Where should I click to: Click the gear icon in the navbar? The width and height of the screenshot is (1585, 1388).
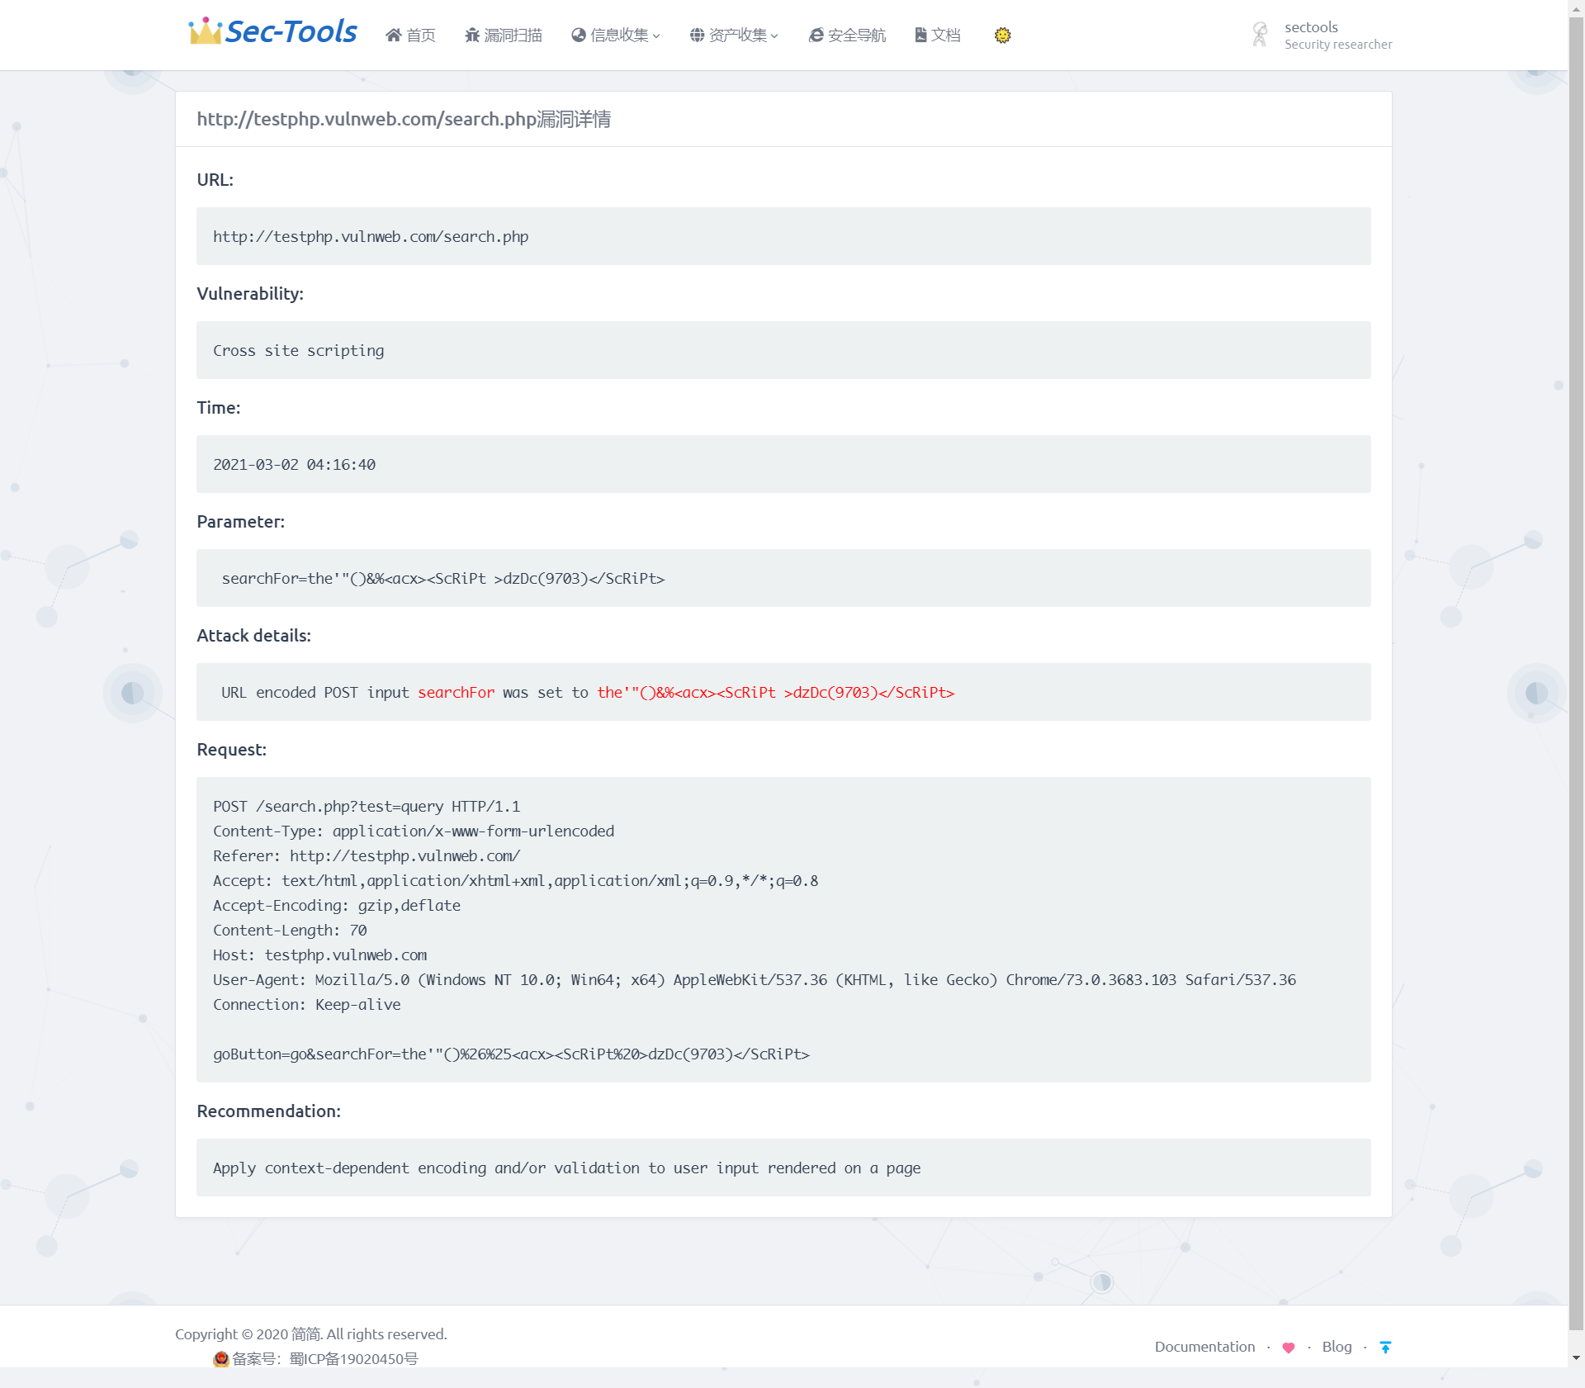1002,35
